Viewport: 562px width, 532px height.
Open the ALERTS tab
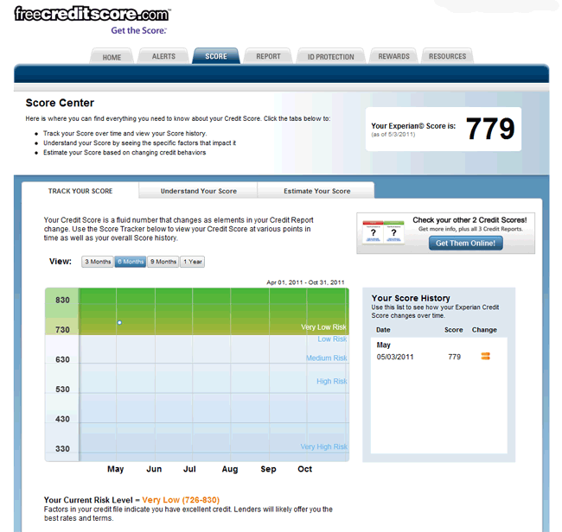point(163,56)
